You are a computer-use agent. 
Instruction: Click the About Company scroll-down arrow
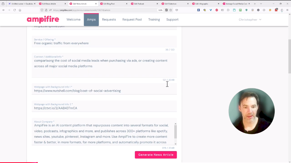(175, 144)
